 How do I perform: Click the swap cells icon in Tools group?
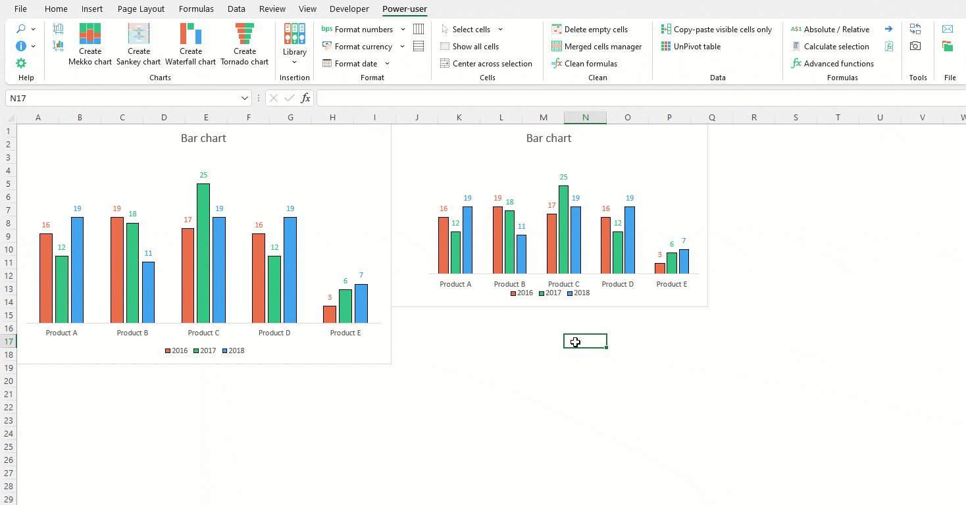[x=915, y=28]
